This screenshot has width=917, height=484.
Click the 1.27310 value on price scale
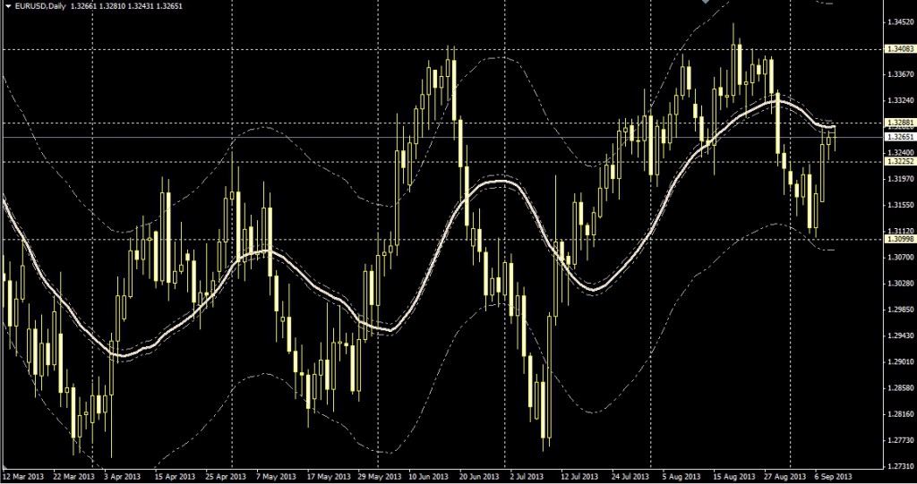point(898,466)
